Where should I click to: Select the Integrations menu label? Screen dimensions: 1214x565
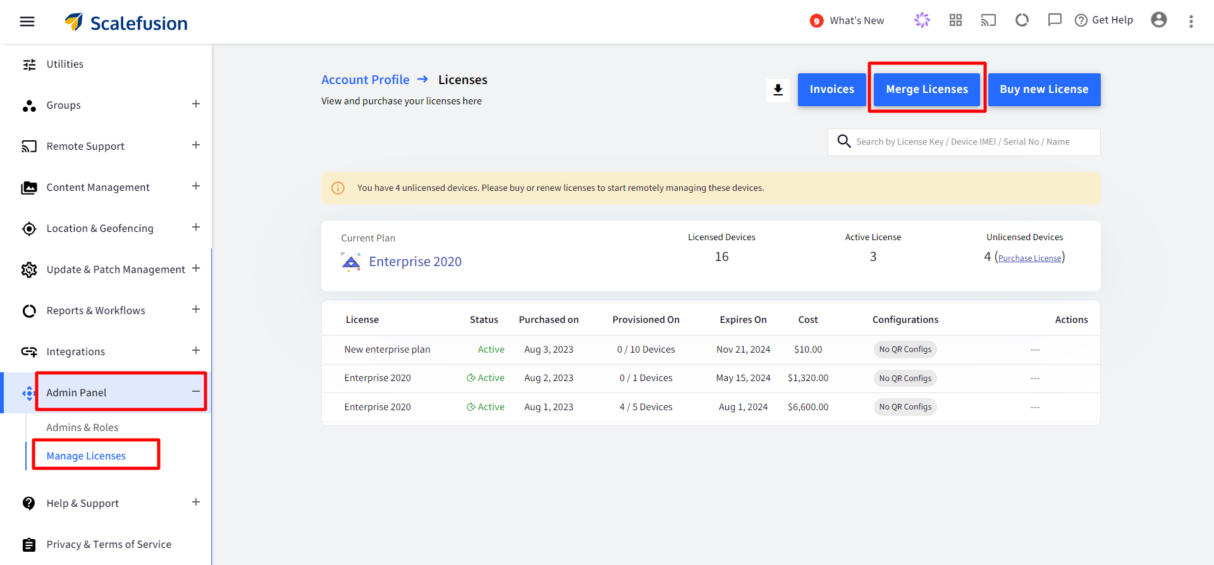pyautogui.click(x=76, y=351)
